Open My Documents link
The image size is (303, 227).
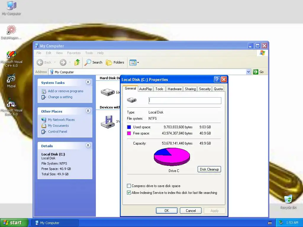(x=58, y=126)
